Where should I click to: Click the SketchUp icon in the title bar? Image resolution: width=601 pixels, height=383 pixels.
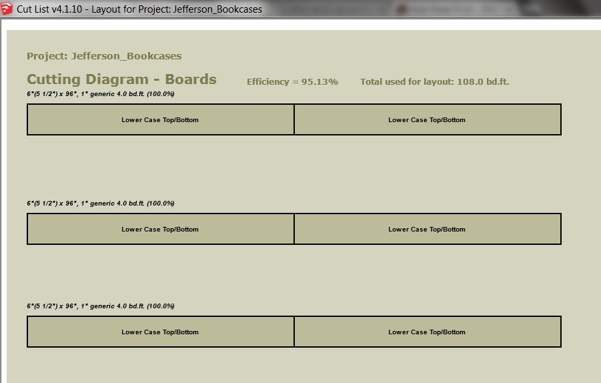point(7,9)
